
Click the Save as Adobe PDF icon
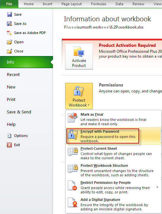[9, 33]
